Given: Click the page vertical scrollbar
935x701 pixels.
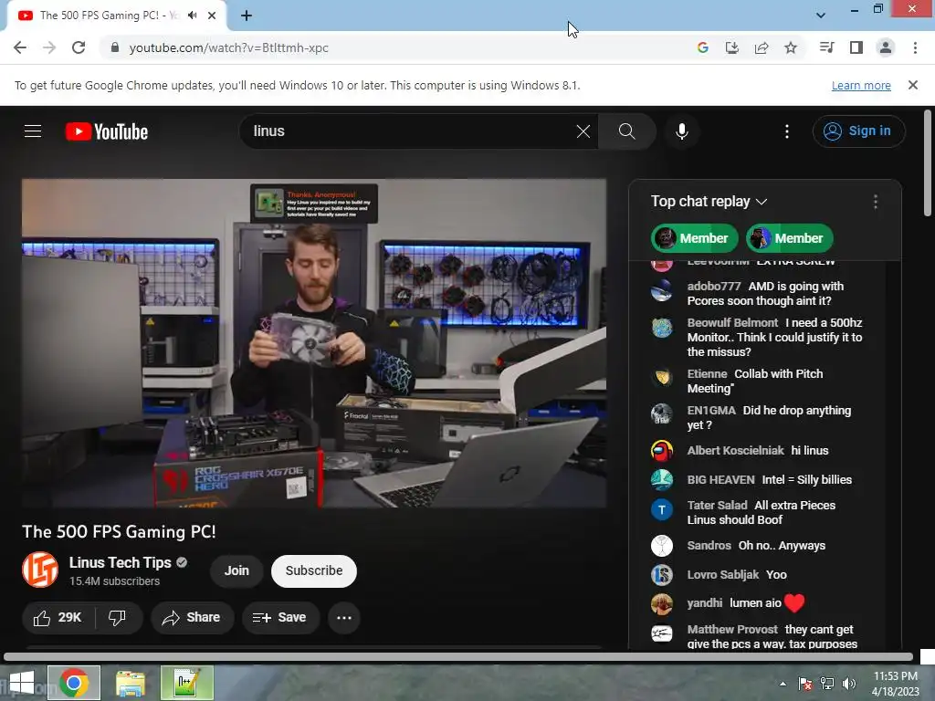Looking at the screenshot, I should click(928, 162).
